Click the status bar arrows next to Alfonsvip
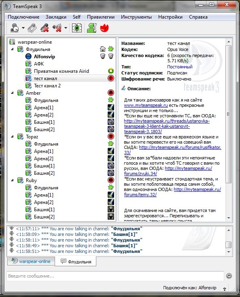This screenshot has width=240, height=297. click(225, 289)
